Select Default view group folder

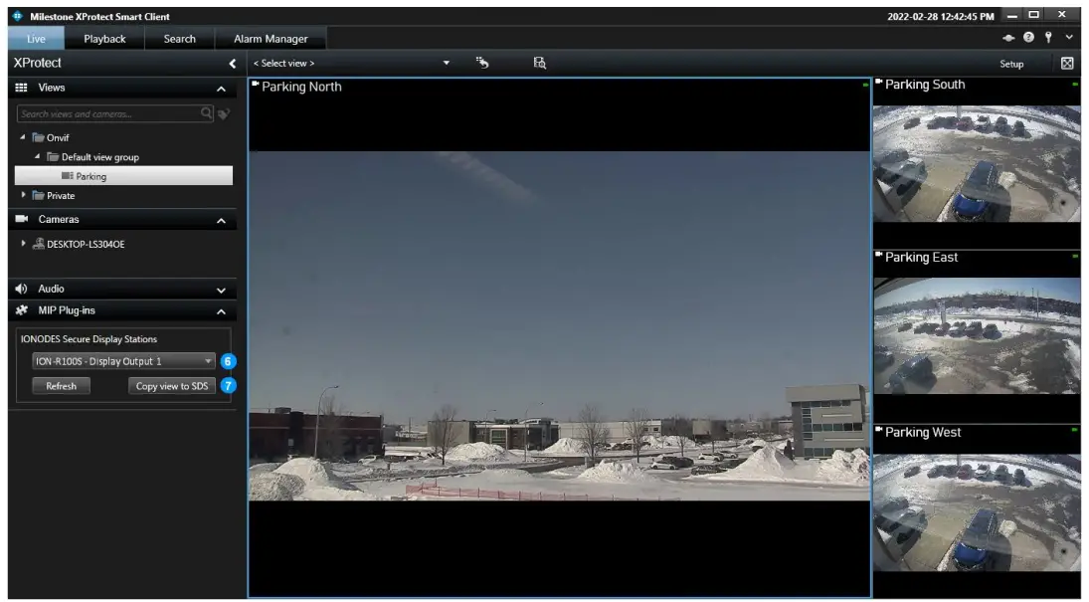(x=92, y=157)
